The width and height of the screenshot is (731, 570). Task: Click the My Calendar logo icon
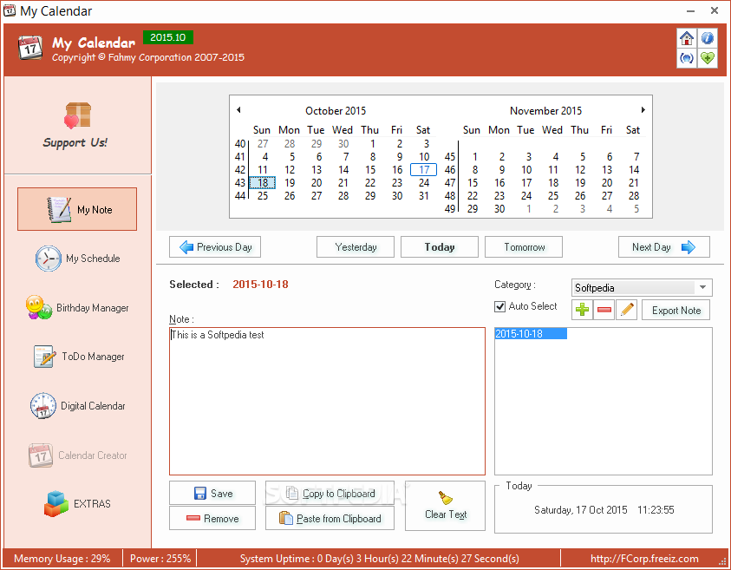click(30, 48)
